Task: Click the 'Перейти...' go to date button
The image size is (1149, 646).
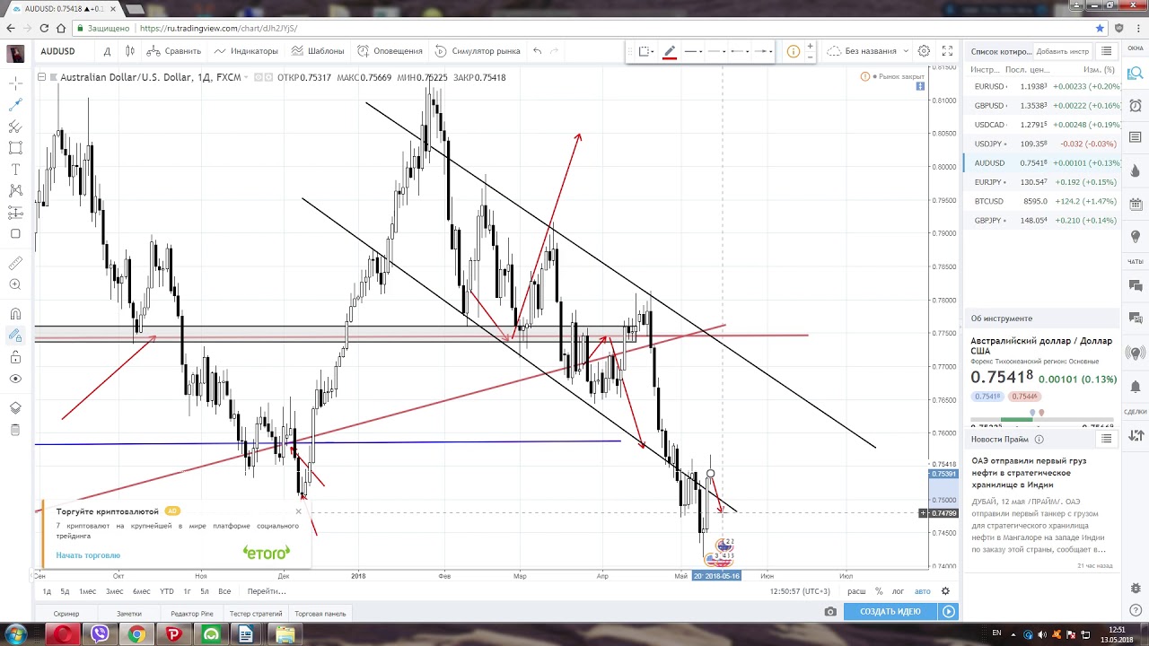Action: coord(267,591)
